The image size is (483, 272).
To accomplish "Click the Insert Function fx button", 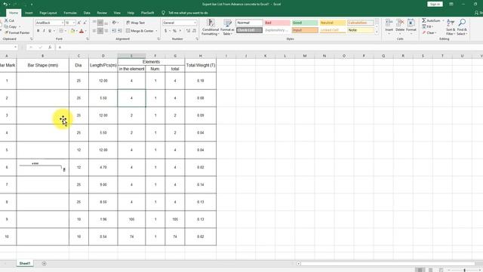I will (x=50, y=47).
